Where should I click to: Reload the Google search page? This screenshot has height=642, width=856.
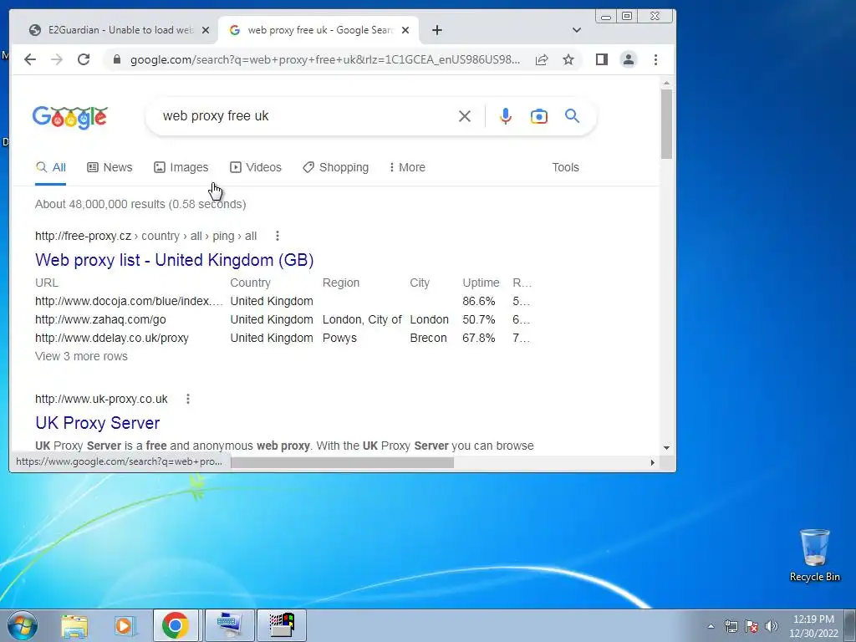click(x=84, y=59)
